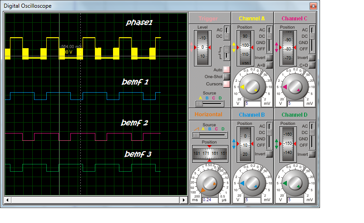Click the dashed cursor line on display

[x=80, y=104]
